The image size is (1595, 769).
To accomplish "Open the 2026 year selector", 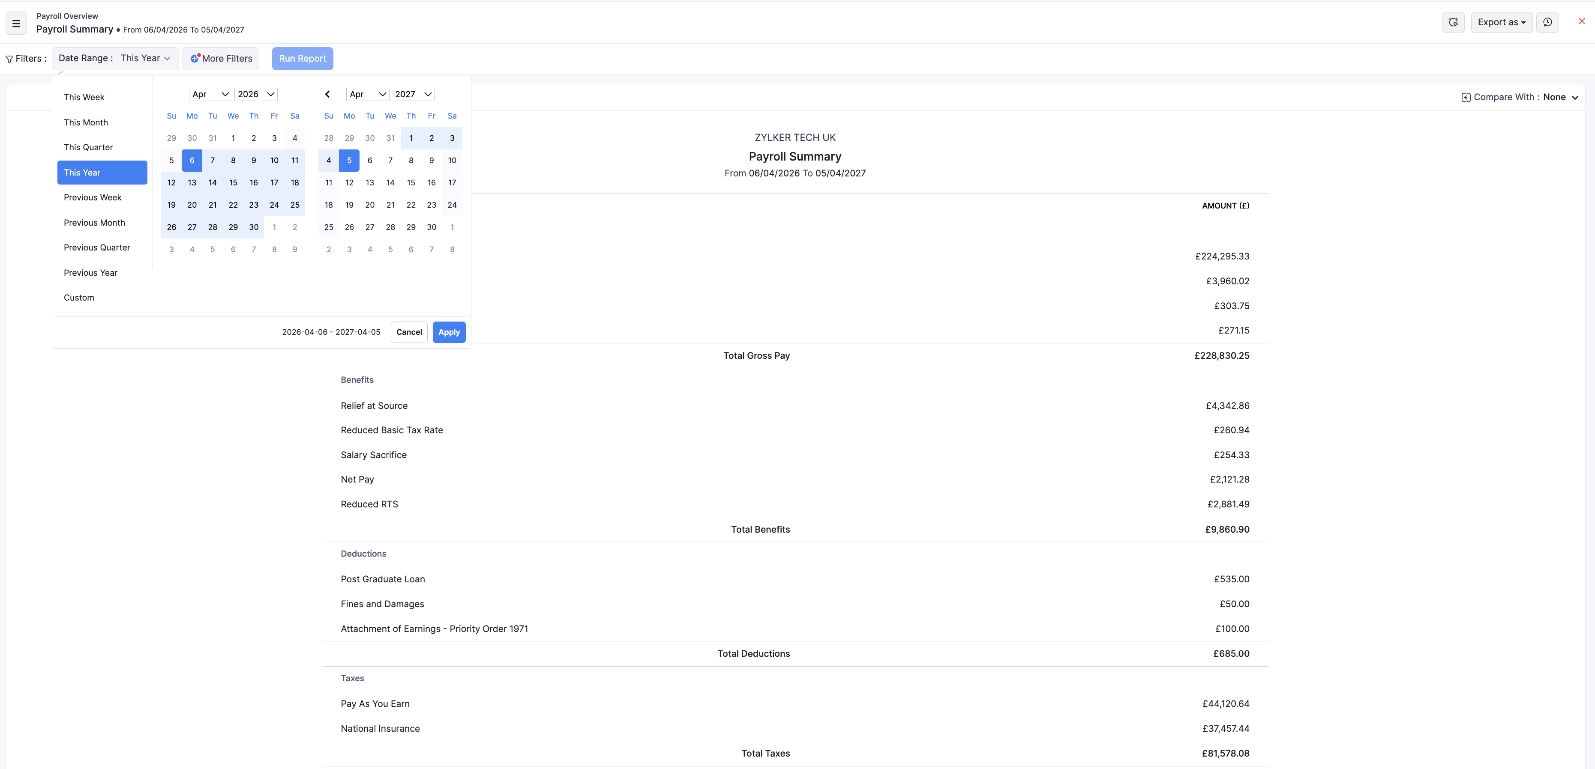I will pyautogui.click(x=256, y=94).
